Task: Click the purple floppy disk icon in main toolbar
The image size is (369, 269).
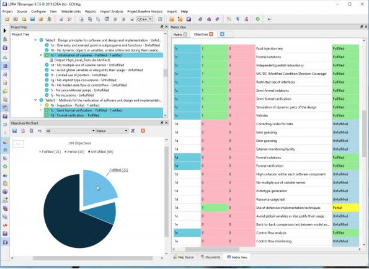Action: pyautogui.click(x=189, y=19)
